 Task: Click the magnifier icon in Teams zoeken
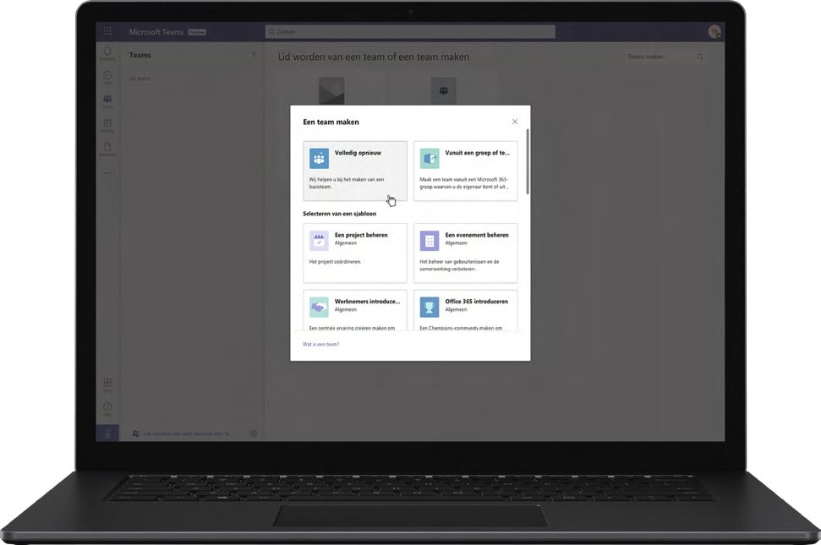700,57
